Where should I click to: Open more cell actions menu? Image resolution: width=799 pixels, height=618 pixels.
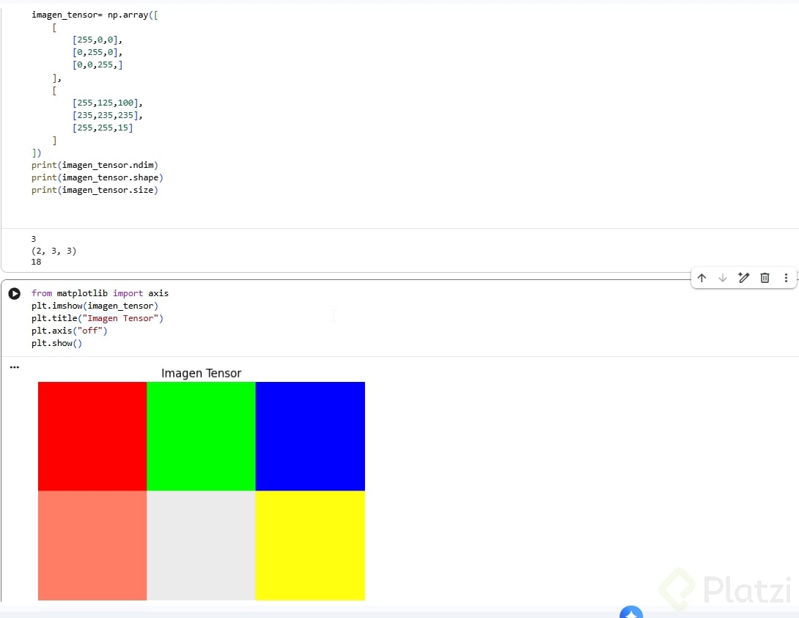(x=786, y=278)
